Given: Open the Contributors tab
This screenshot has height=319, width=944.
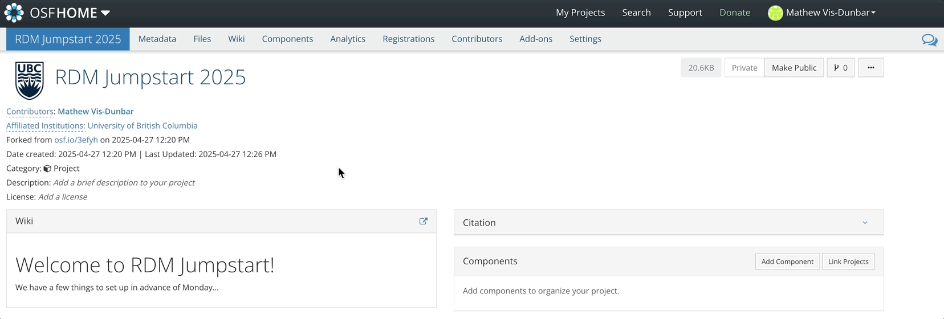Looking at the screenshot, I should (x=477, y=39).
